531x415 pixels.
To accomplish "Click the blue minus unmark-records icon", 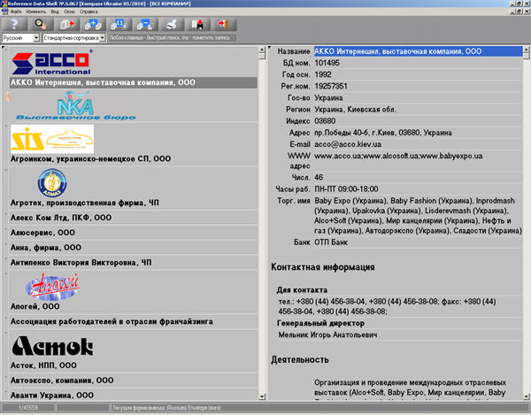I will [145, 25].
